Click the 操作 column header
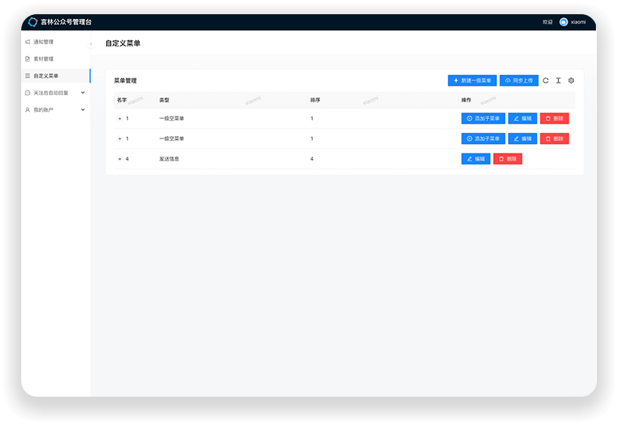 (466, 100)
